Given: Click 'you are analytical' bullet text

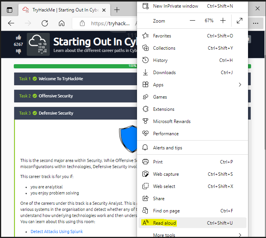Looking at the screenshot, I should pos(46,187).
